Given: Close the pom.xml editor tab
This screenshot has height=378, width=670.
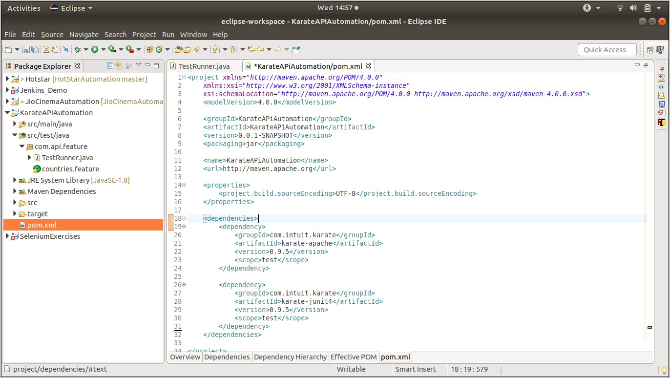Looking at the screenshot, I should 368,66.
